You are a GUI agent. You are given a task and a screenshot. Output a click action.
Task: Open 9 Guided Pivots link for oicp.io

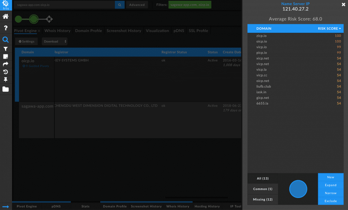(36, 66)
